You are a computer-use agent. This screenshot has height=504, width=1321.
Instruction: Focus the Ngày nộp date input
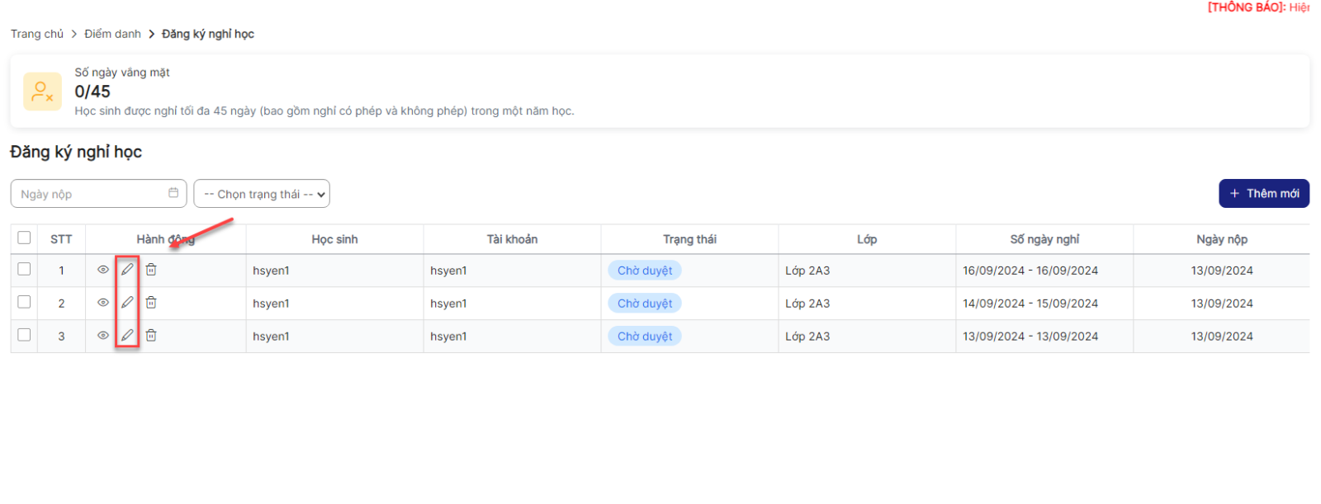[98, 194]
